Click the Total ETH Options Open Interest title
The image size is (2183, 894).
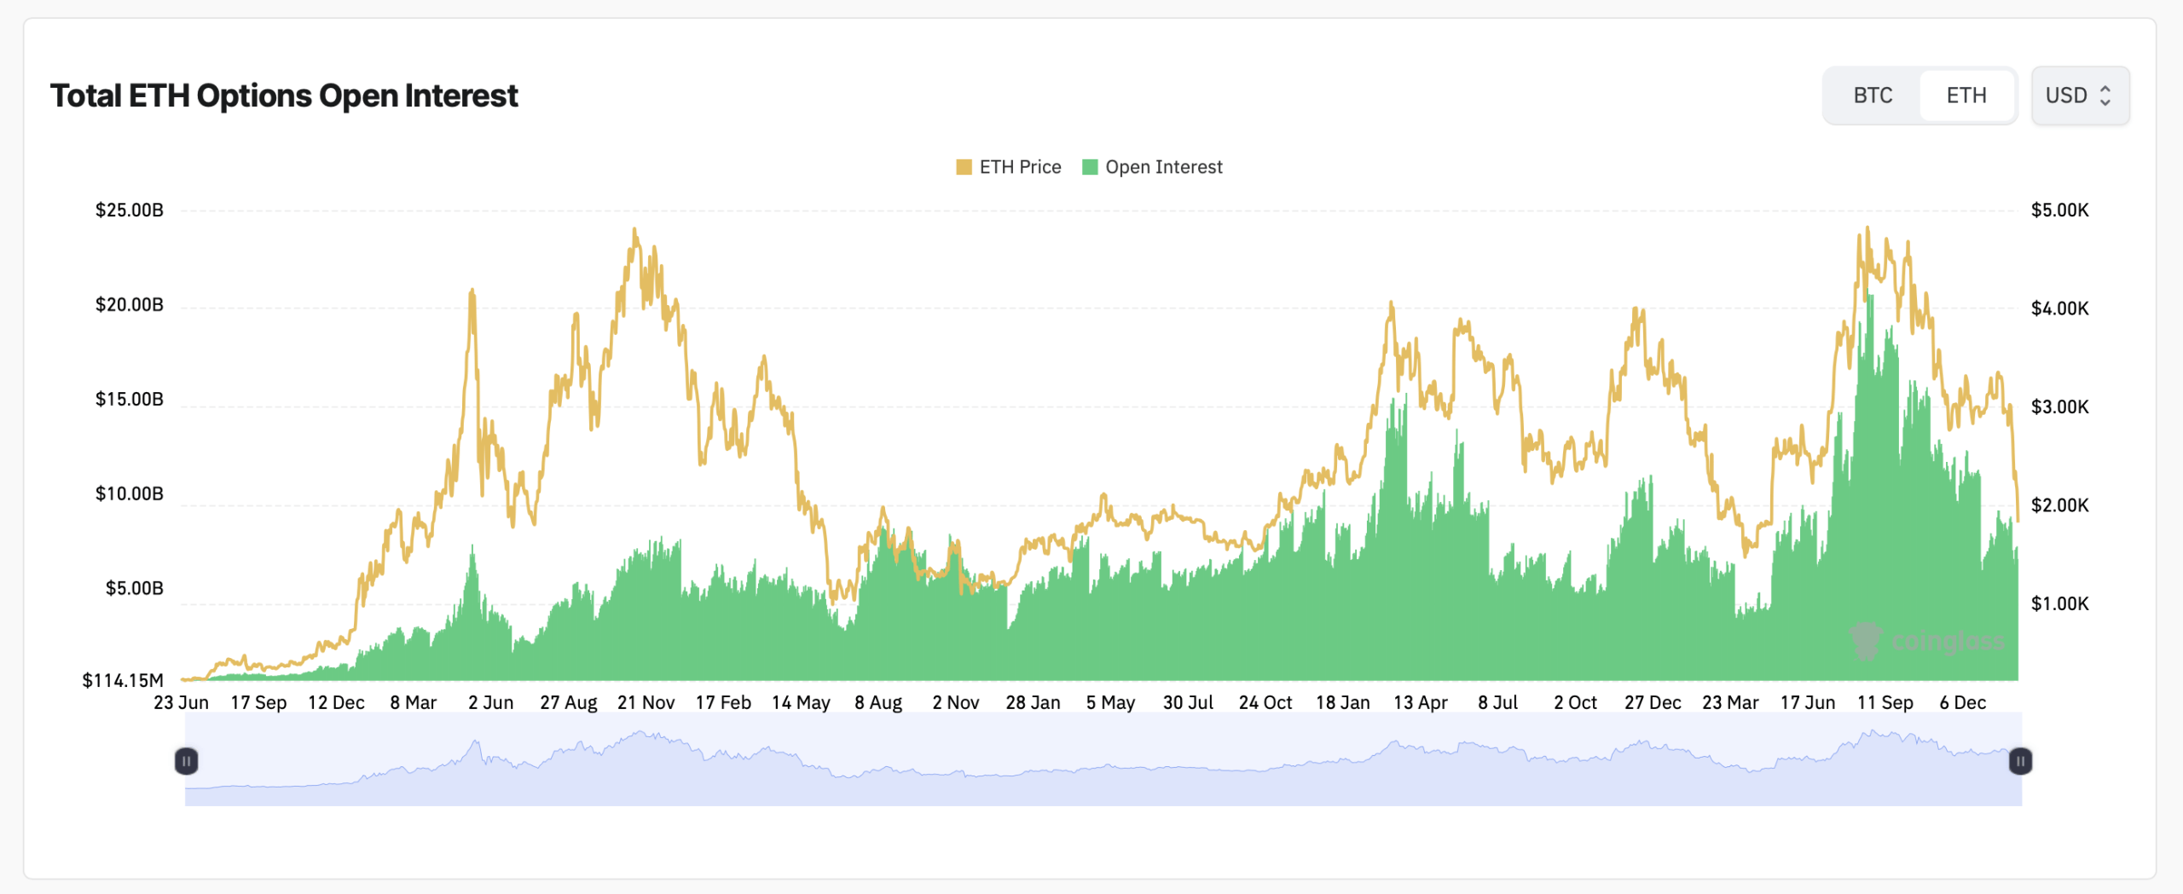click(x=284, y=96)
